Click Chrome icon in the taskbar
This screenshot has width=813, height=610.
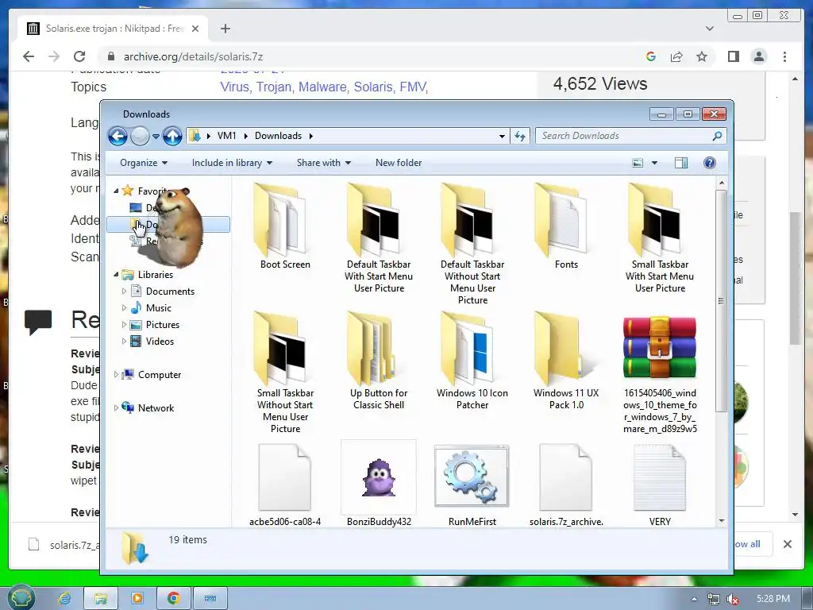(x=174, y=598)
